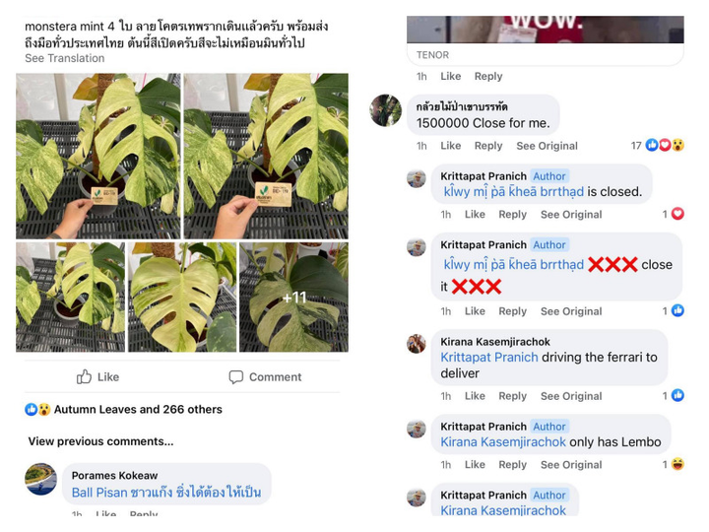Click tagged name Ball Pisan
This screenshot has width=709, height=532.
[99, 493]
